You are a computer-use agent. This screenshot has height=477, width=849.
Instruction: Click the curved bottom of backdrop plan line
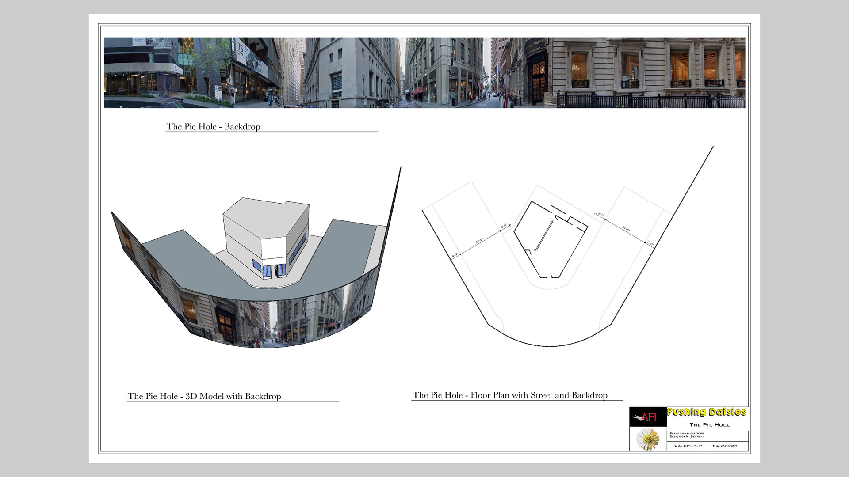point(549,346)
